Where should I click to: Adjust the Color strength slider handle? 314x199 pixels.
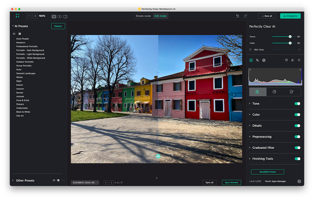coord(290,43)
